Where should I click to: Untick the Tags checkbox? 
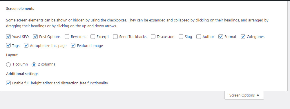8,46
